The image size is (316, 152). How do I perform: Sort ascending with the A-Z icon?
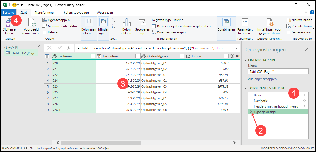pyautogui.click(x=114, y=20)
